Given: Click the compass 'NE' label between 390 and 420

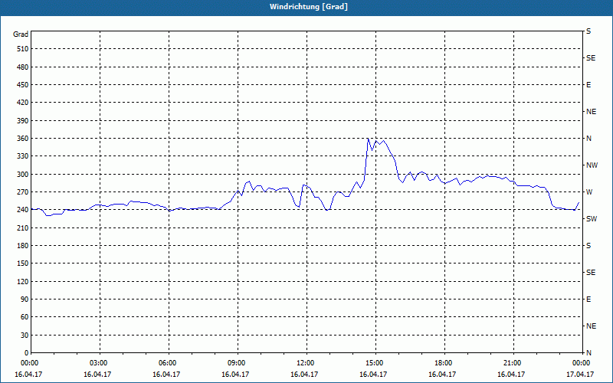Looking at the screenshot, I should tap(591, 112).
